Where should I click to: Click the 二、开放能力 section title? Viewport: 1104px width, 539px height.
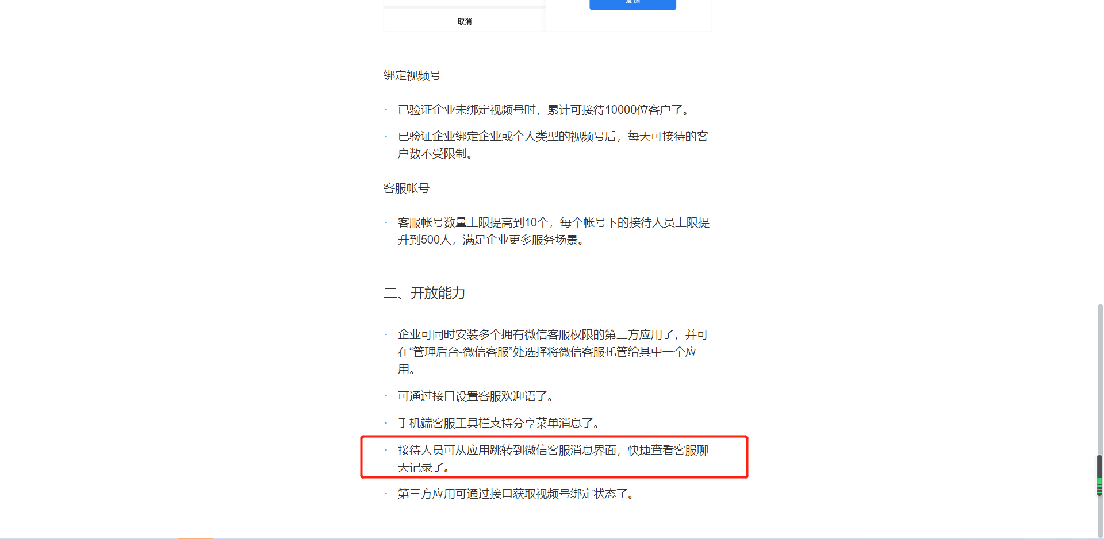coord(424,293)
